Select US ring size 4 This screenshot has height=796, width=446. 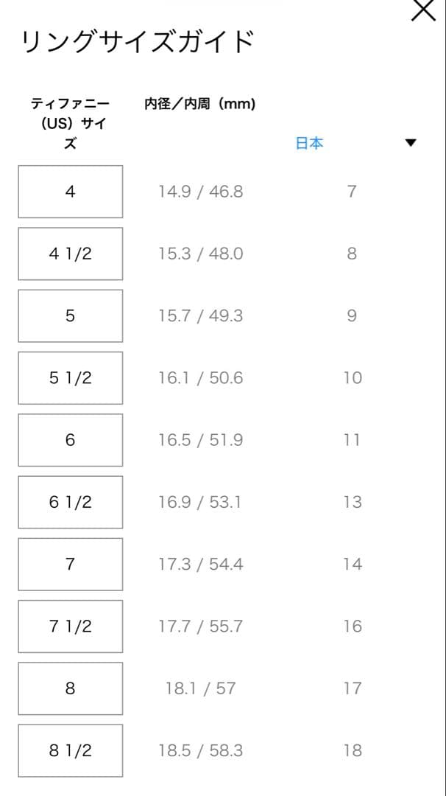tap(71, 192)
